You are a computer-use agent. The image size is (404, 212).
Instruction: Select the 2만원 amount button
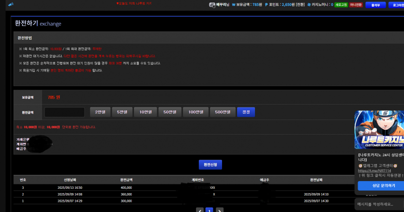click(x=100, y=112)
